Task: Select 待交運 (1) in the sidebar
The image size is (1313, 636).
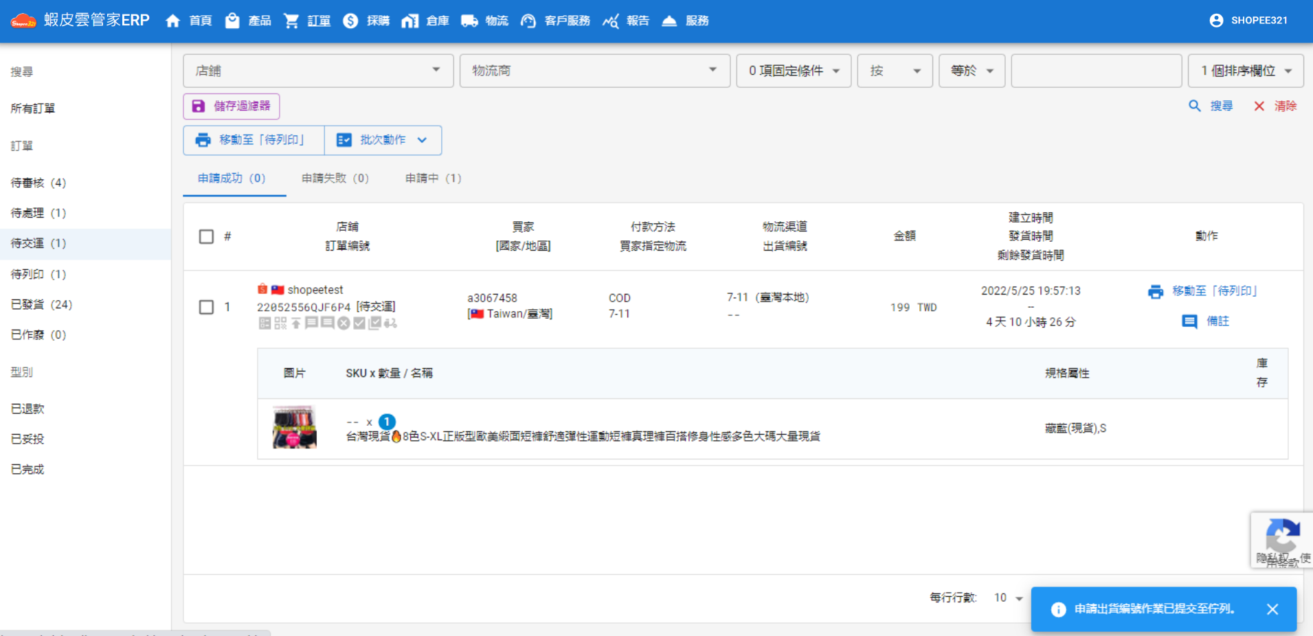Action: tap(85, 244)
